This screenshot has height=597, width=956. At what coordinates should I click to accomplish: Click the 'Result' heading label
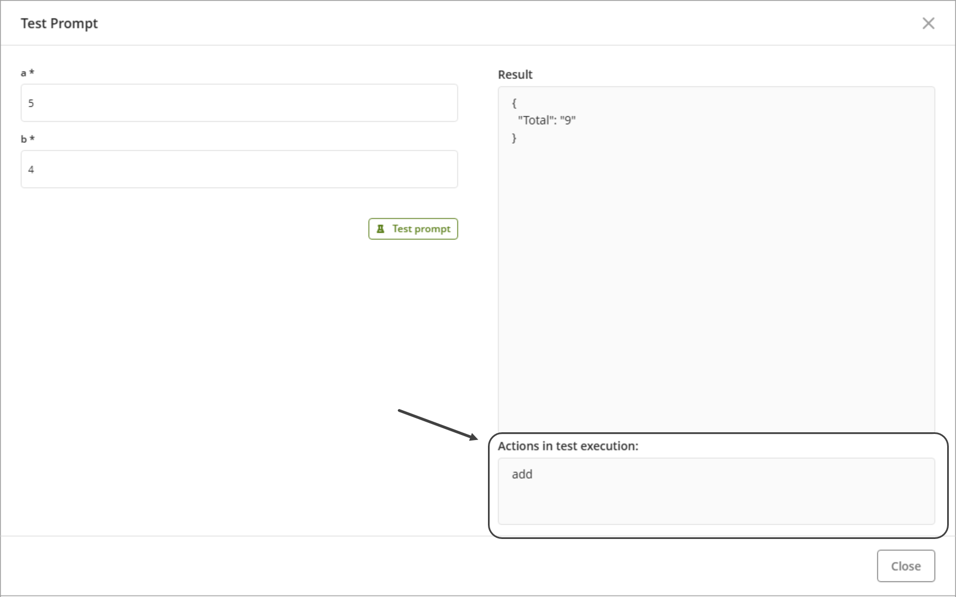click(515, 75)
